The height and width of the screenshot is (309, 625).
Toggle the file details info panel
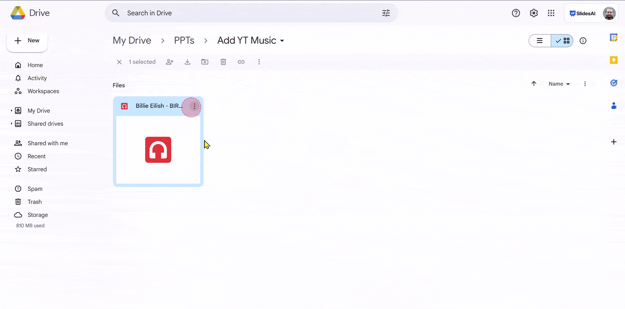click(x=583, y=41)
